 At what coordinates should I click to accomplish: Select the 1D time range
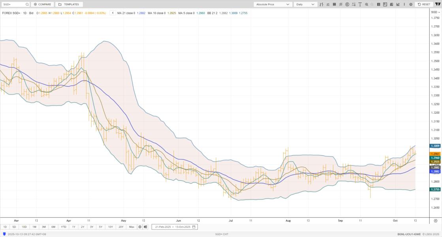click(5, 227)
